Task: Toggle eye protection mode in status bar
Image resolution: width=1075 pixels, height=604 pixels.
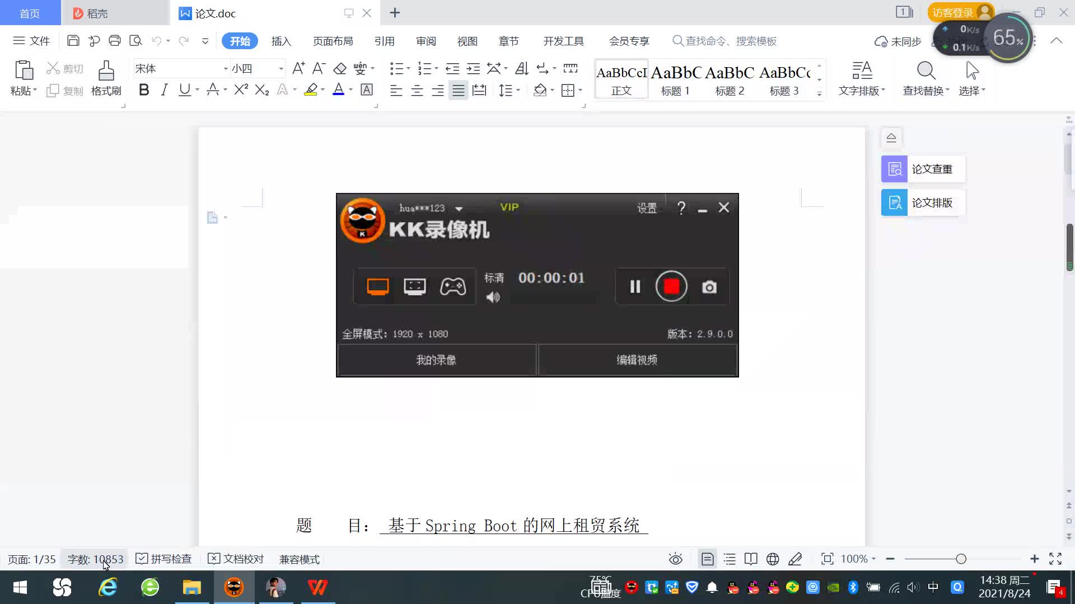Action: [676, 559]
